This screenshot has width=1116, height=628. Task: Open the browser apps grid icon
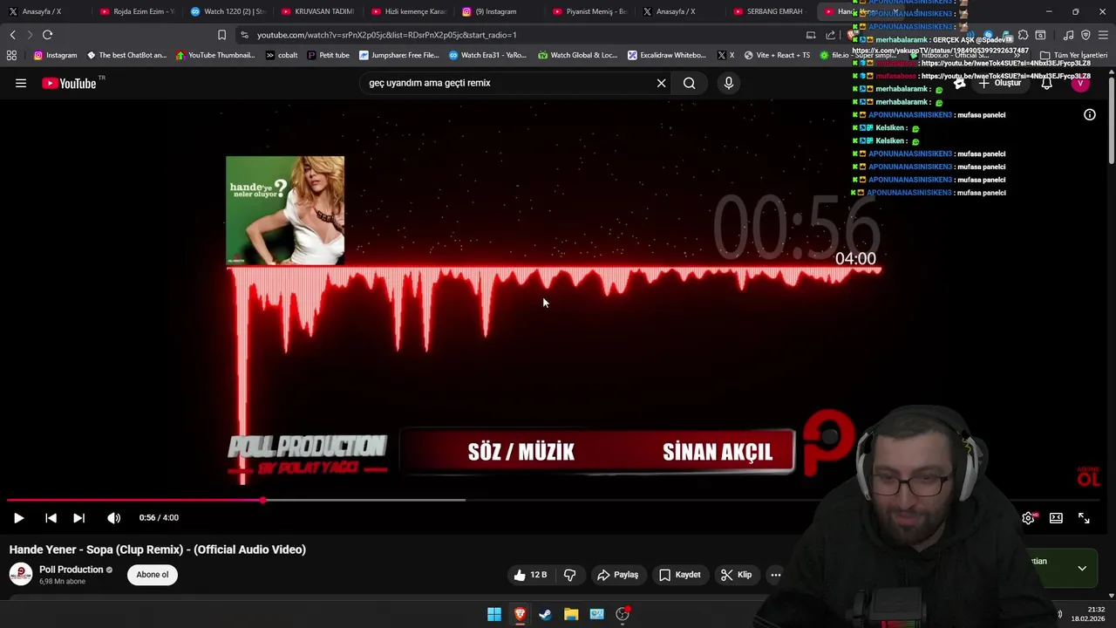[x=11, y=55]
